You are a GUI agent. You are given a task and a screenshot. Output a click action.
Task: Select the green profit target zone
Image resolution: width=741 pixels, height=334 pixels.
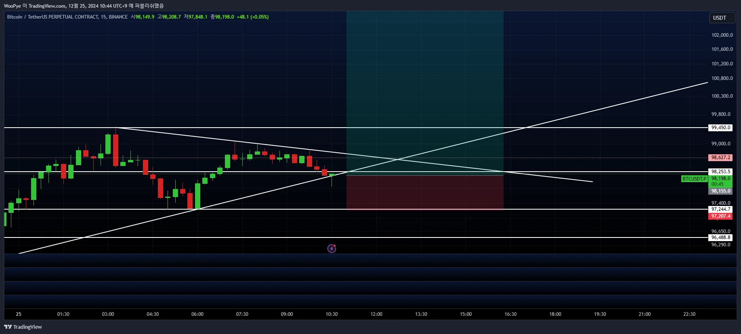point(425,93)
